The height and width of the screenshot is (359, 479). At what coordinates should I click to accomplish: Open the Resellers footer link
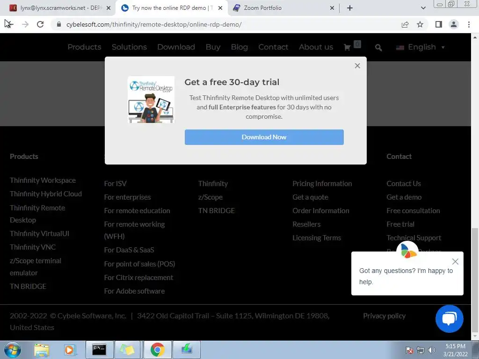(x=306, y=224)
